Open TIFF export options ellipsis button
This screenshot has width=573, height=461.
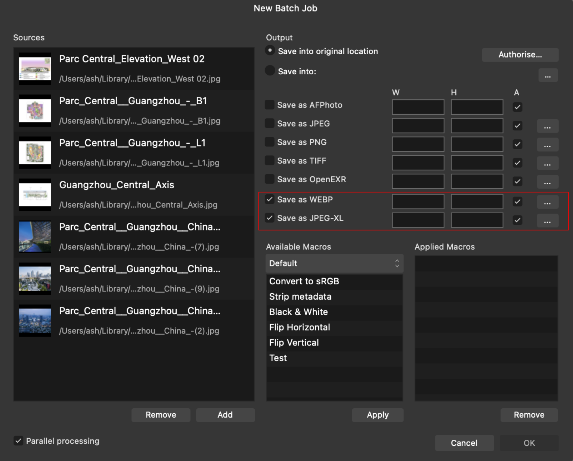pos(547,163)
